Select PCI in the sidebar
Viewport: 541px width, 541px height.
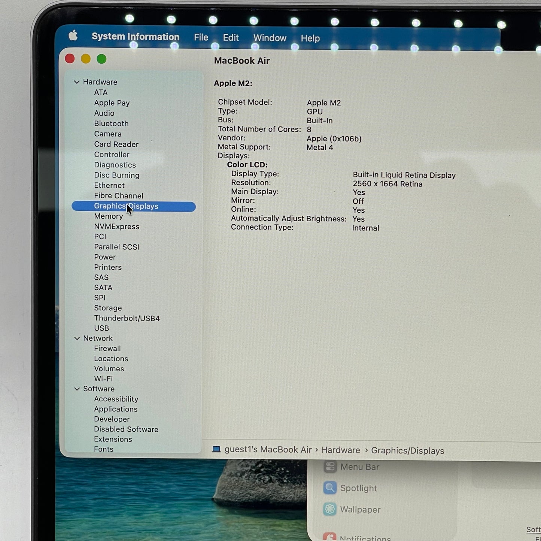click(100, 237)
